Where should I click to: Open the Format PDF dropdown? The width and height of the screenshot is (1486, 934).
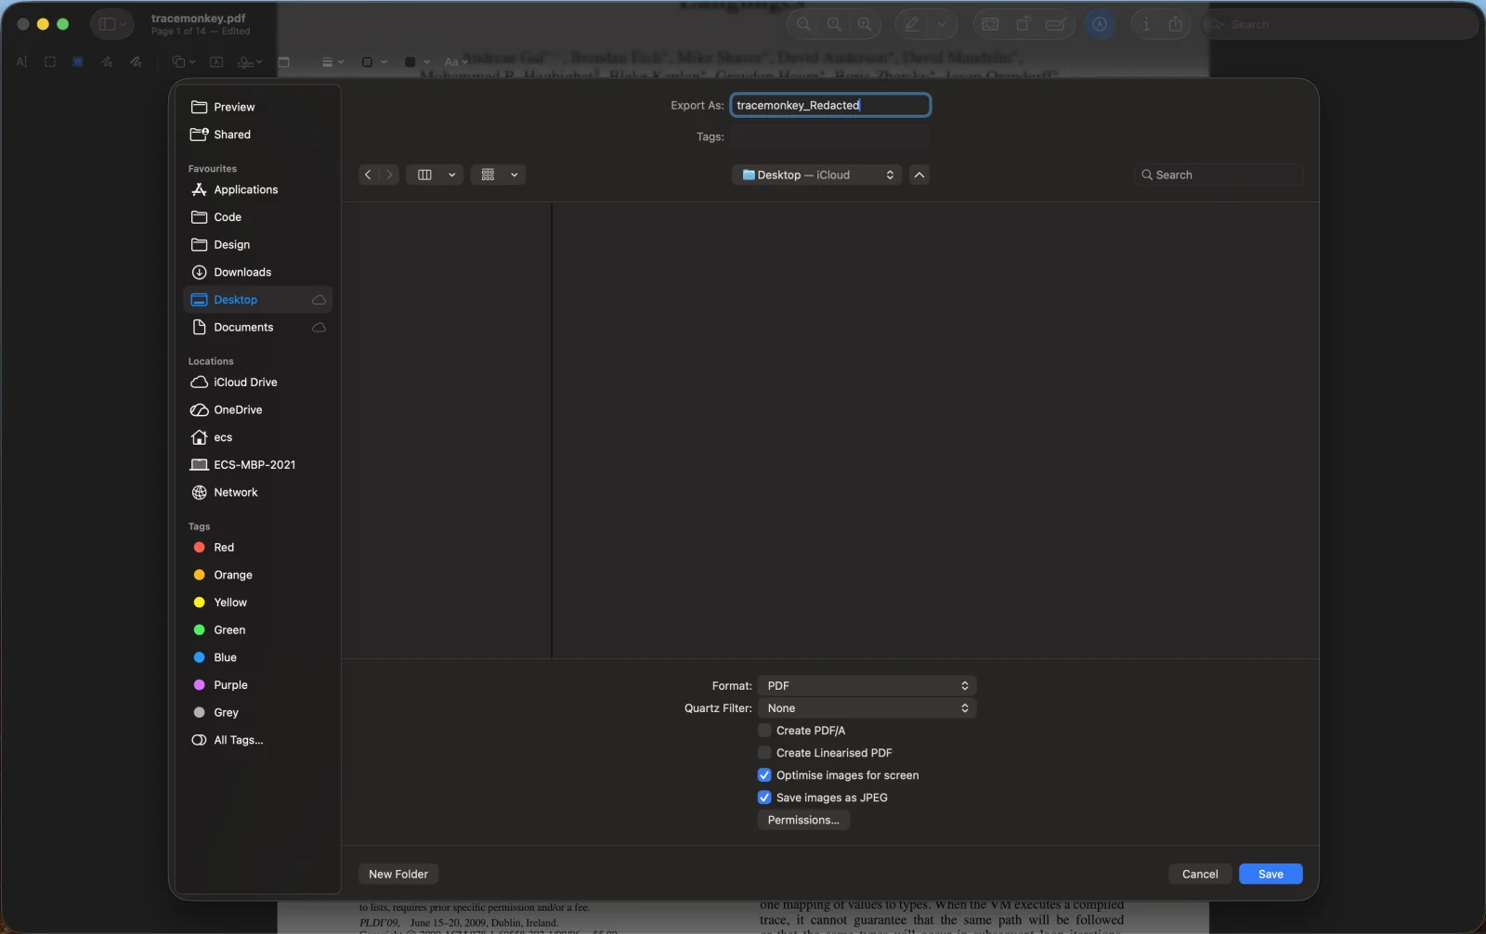(x=867, y=686)
